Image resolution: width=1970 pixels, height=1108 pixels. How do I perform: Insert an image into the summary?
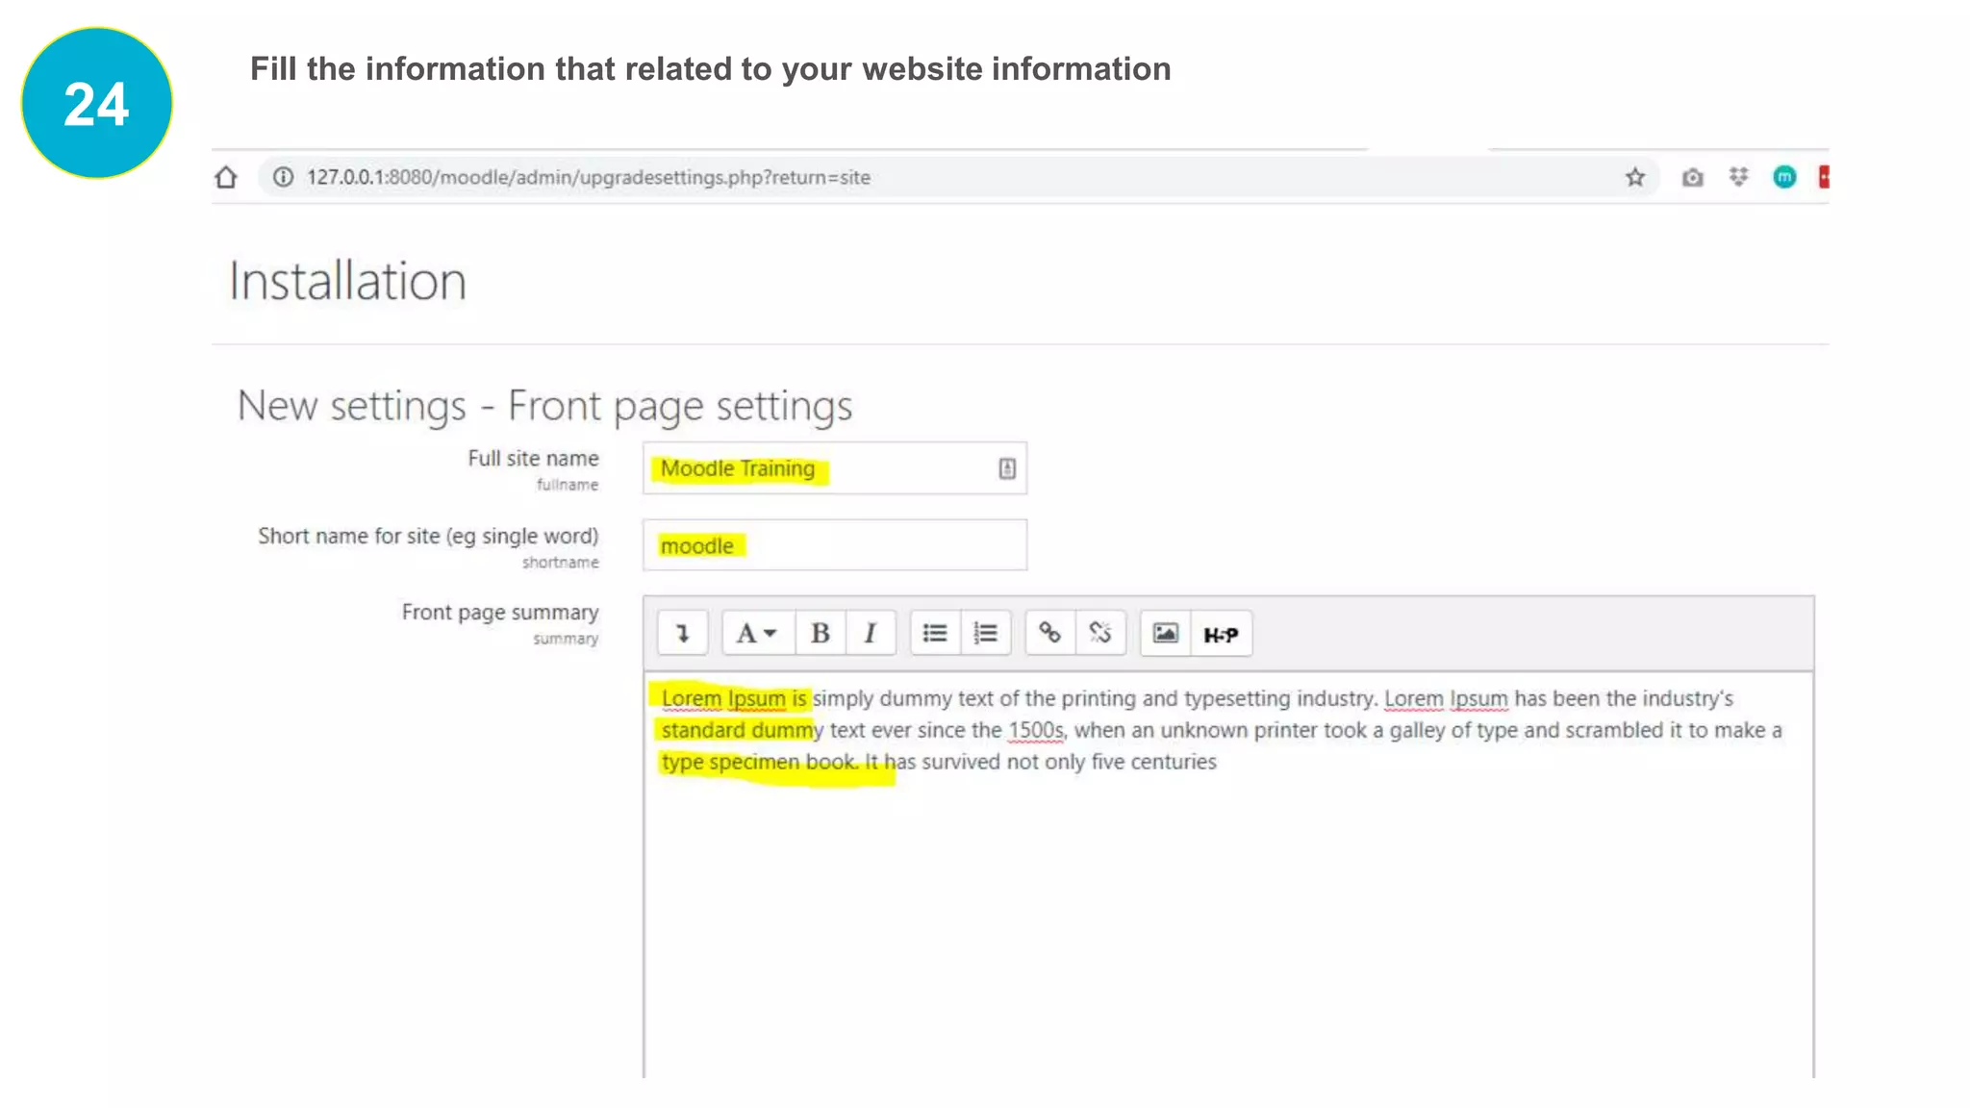click(1165, 633)
